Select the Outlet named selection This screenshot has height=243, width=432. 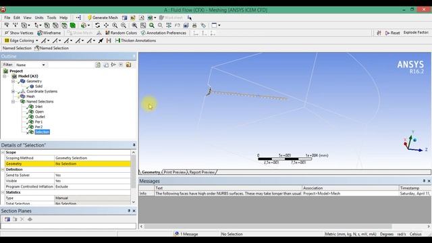tap(40, 117)
